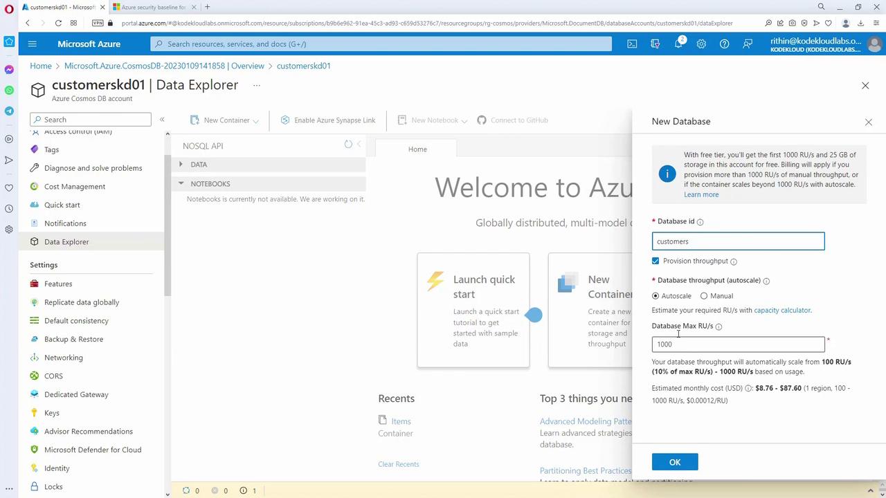Open the capacity calculator link
886x498 pixels.
[782, 311]
